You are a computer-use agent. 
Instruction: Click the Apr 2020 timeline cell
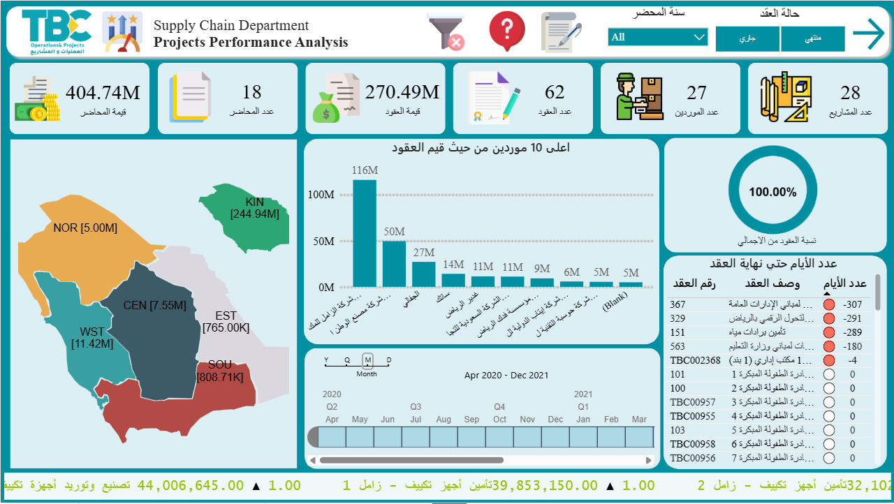point(332,437)
